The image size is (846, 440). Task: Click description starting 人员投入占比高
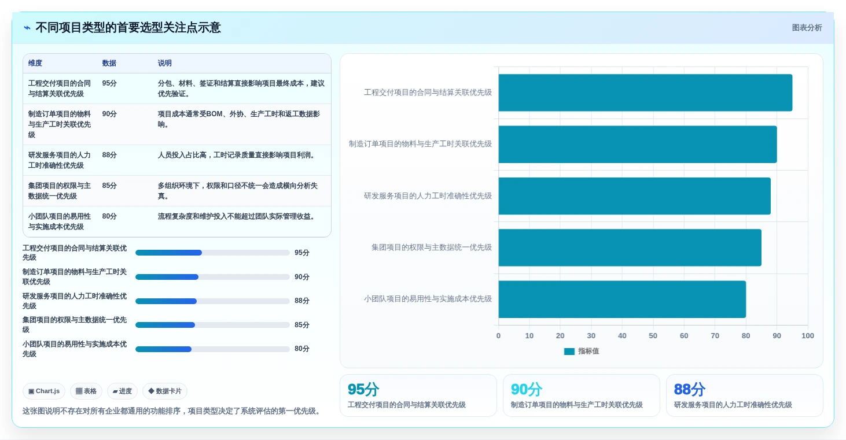point(237,155)
